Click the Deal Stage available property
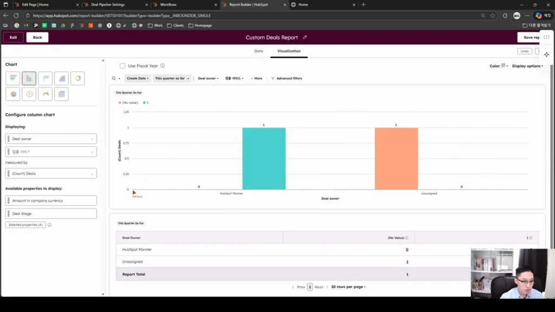The height and width of the screenshot is (312, 555). 51,213
